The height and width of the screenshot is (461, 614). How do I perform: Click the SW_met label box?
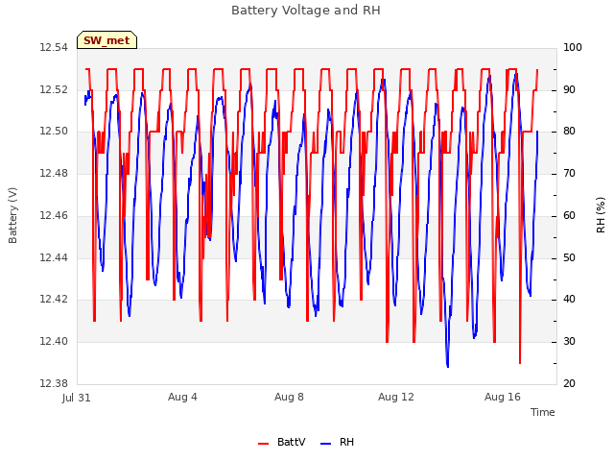click(106, 40)
